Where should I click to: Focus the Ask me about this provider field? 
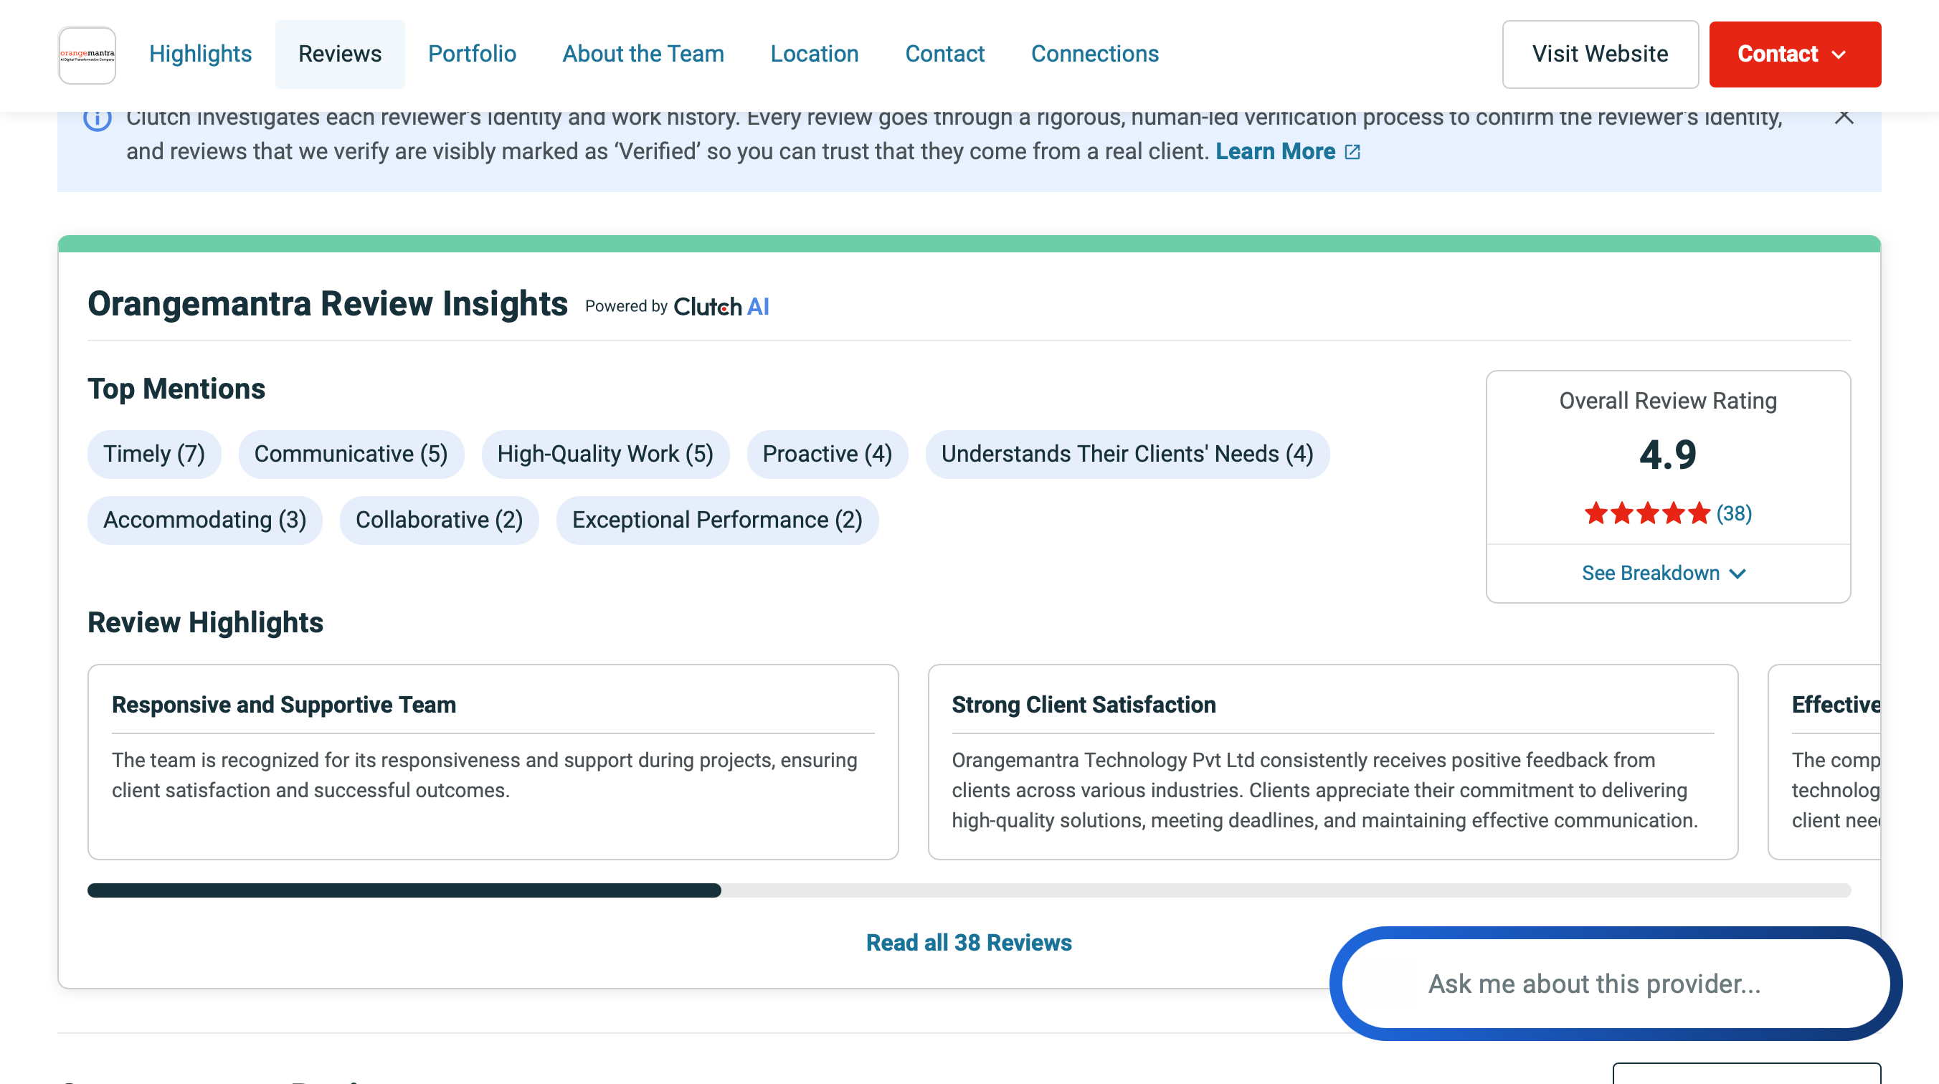coord(1594,984)
